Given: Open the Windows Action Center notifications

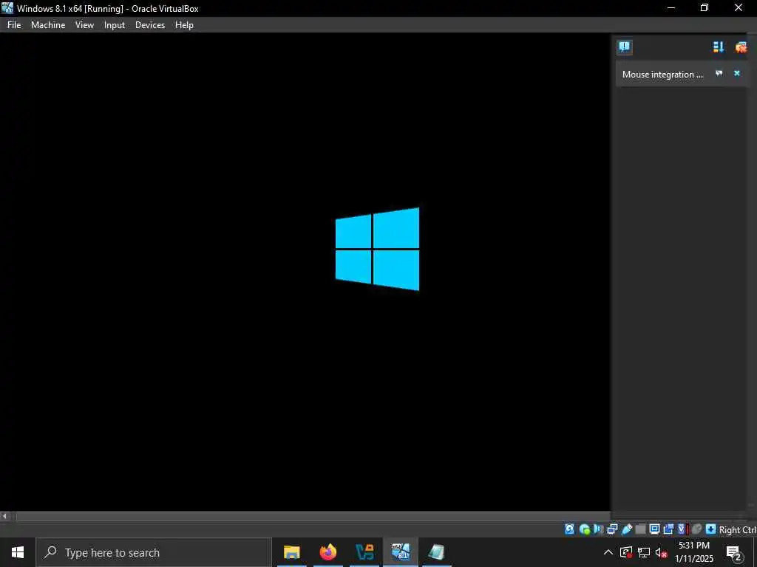Looking at the screenshot, I should tap(733, 552).
